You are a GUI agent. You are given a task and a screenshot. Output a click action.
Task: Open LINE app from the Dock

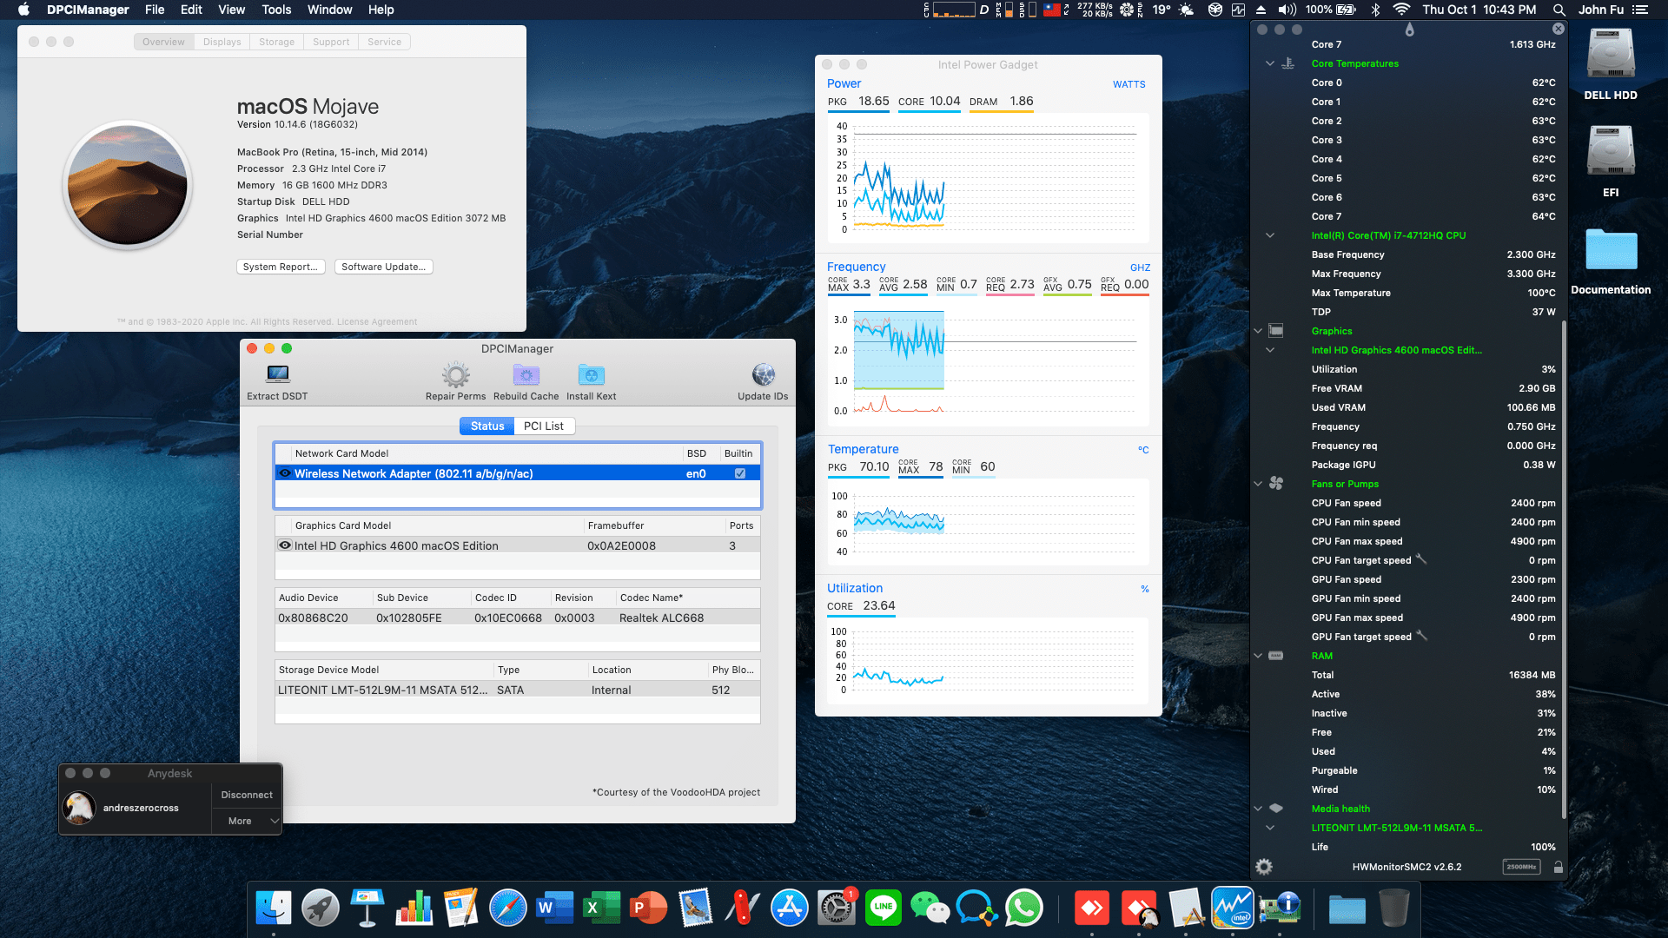point(884,908)
